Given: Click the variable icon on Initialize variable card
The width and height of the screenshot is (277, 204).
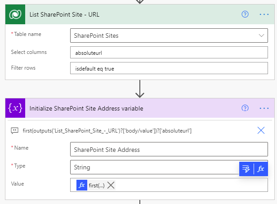Looking at the screenshot, I should 15,108.
